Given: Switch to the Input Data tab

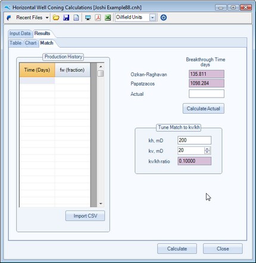Looking at the screenshot, I should [x=20, y=33].
